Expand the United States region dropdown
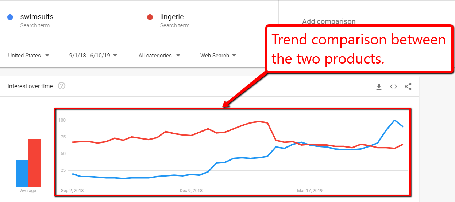455x202 pixels. [29, 56]
